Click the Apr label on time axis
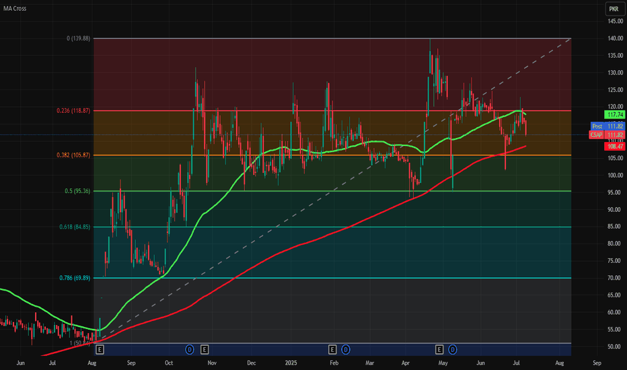The image size is (627, 370). tap(406, 363)
